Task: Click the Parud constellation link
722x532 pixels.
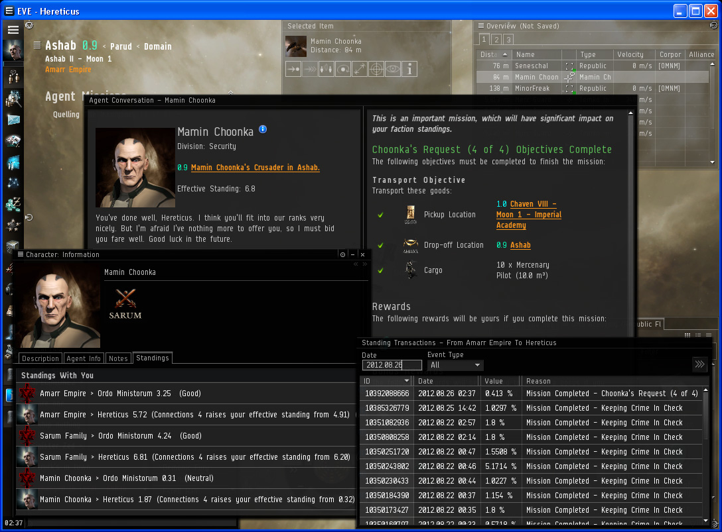Action: pos(121,46)
